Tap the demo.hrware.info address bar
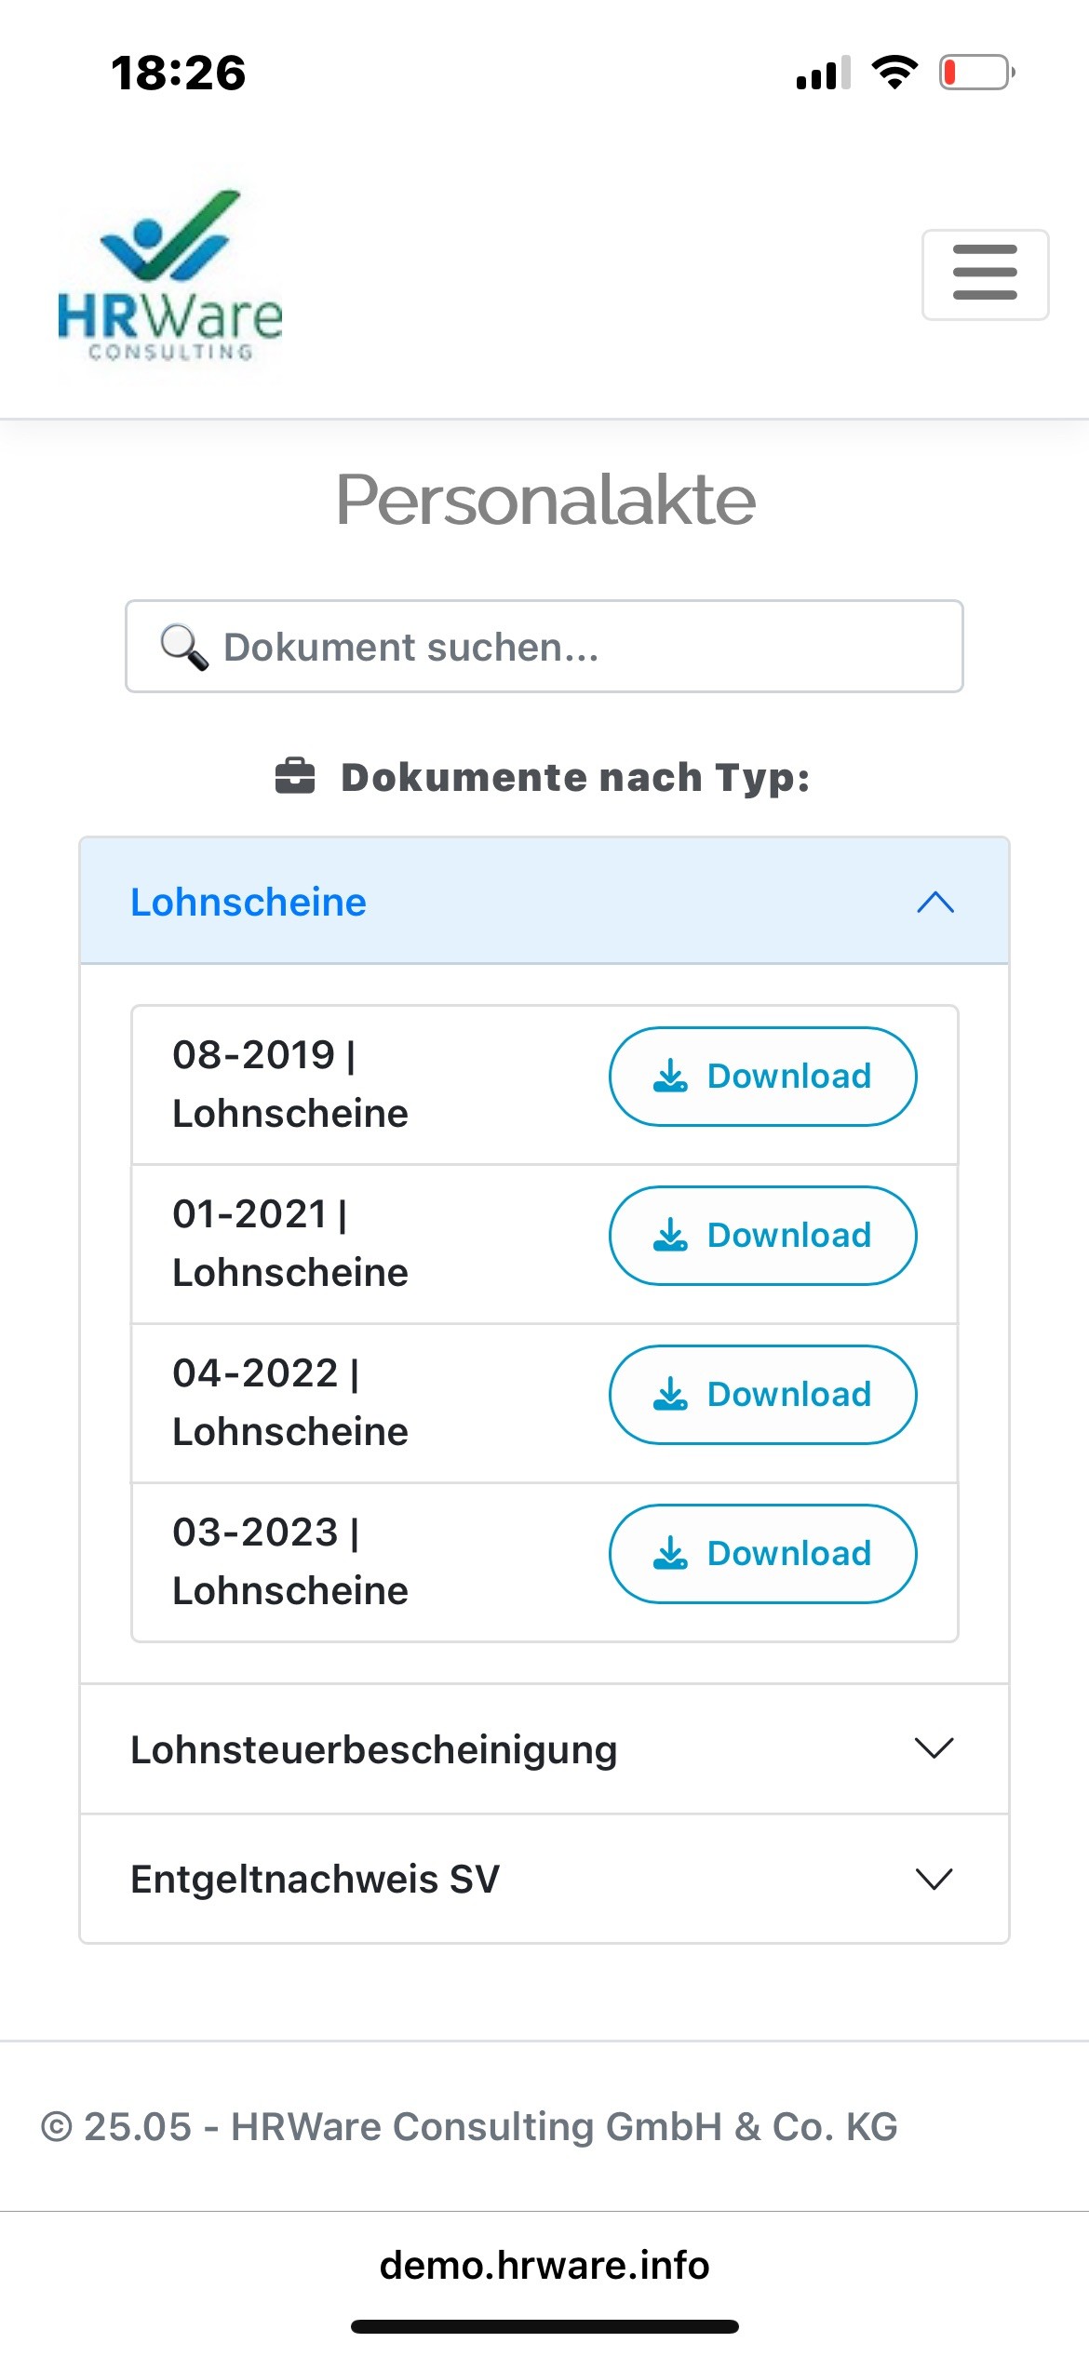1089x2356 pixels. (x=544, y=2265)
